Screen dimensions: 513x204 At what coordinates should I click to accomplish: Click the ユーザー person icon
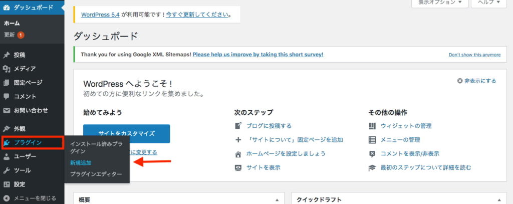(x=7, y=156)
